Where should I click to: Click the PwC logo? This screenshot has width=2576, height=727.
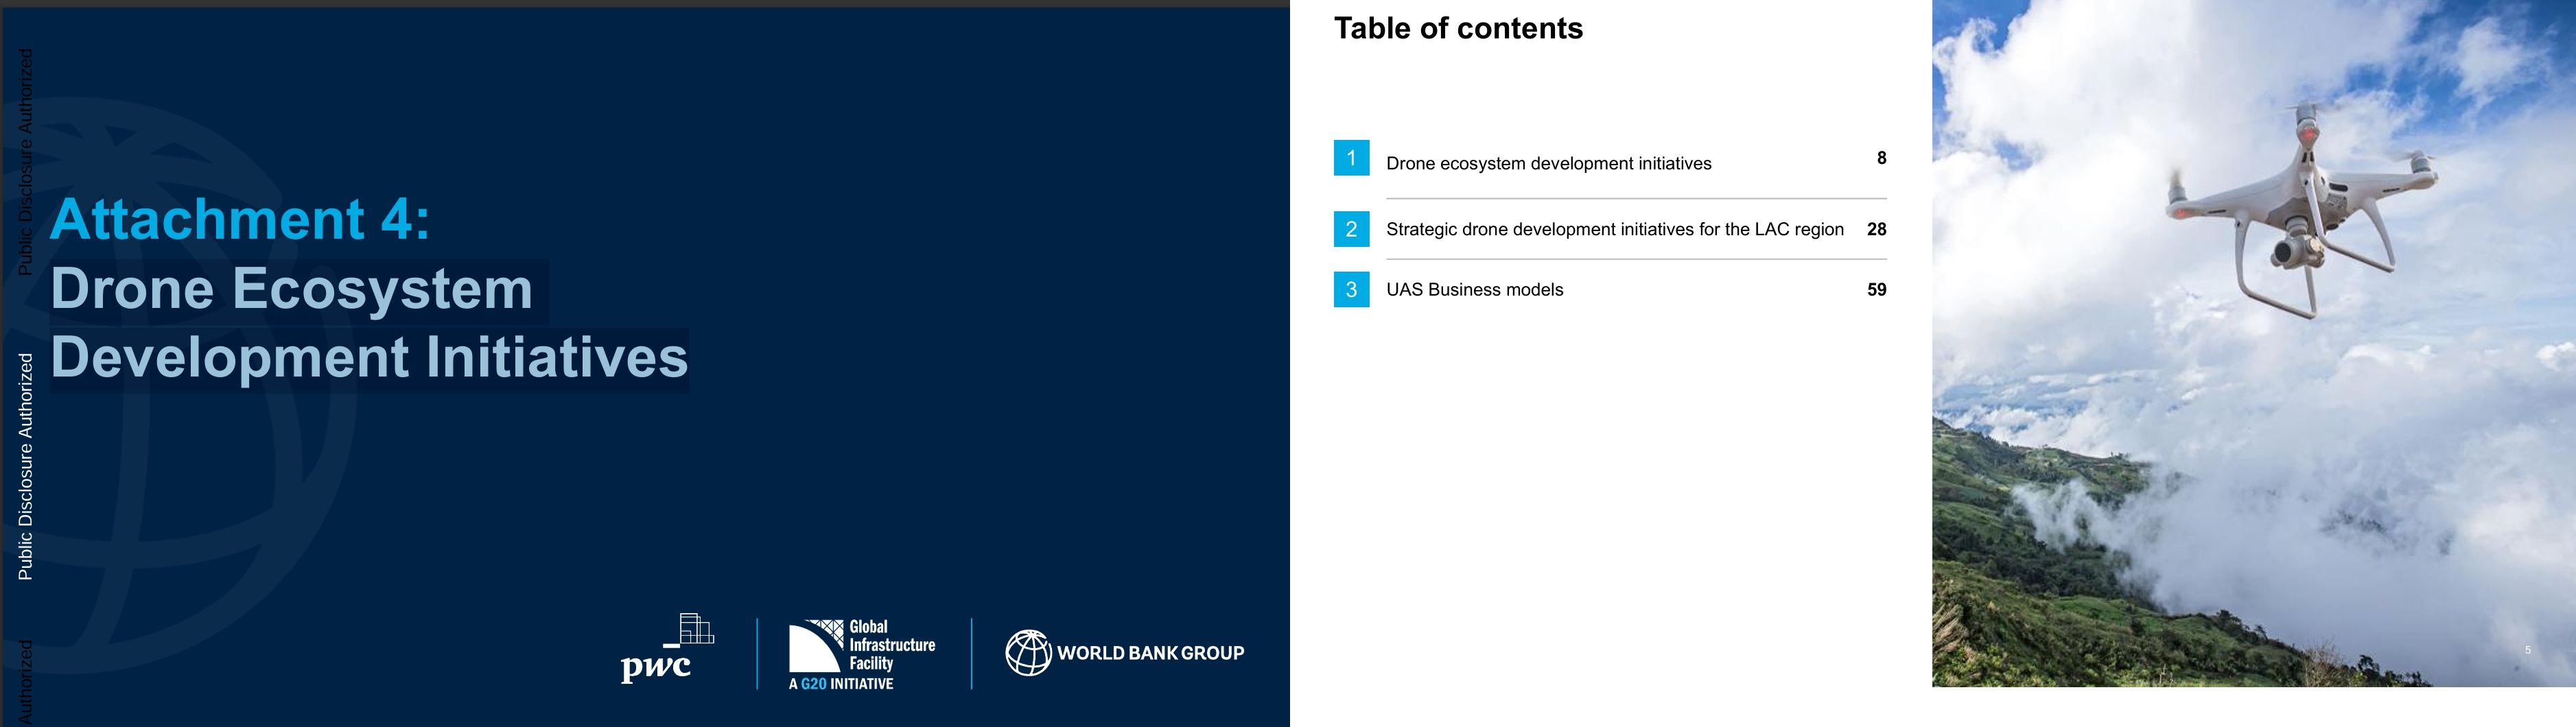(665, 650)
